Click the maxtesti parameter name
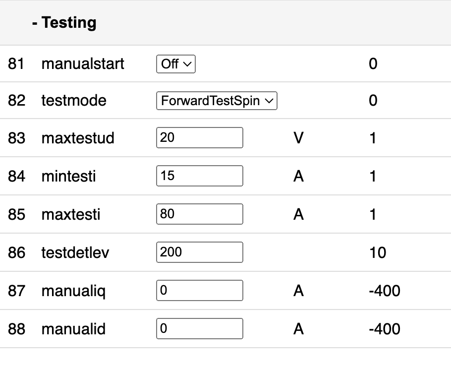This screenshot has height=372, width=451. coord(71,214)
